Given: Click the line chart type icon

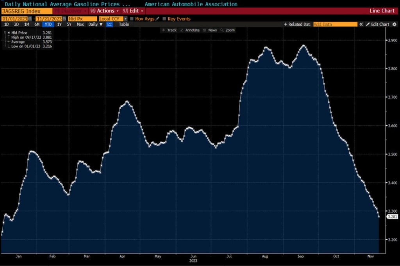Looking at the screenshot, I should 110,24.
